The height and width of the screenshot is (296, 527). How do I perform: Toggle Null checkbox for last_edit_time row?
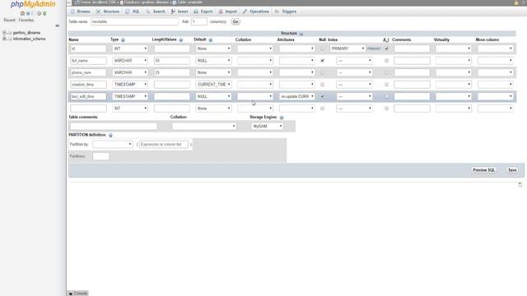322,96
